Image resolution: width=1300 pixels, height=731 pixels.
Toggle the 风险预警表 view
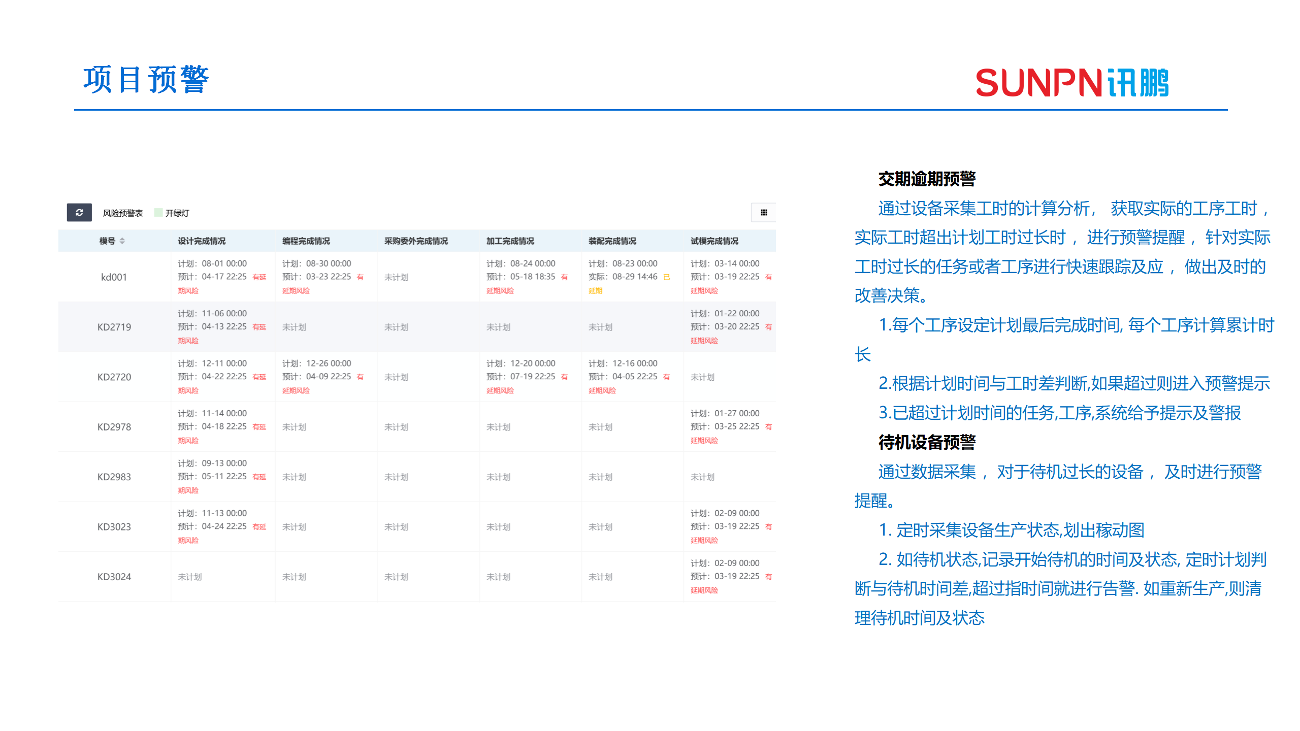point(122,213)
